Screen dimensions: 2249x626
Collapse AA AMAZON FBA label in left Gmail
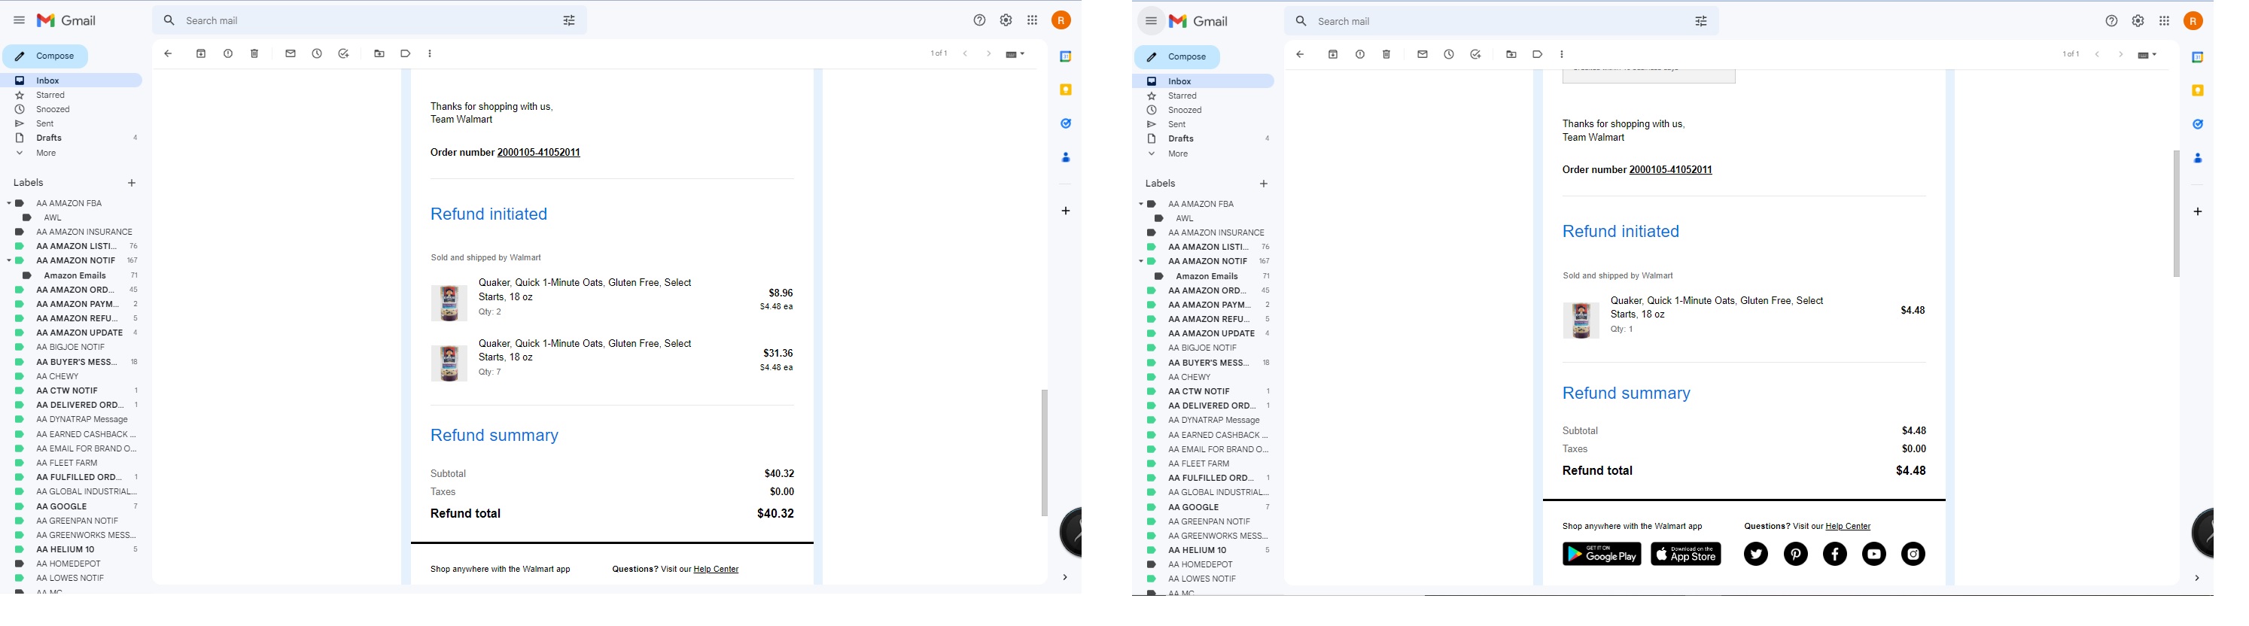tap(9, 203)
